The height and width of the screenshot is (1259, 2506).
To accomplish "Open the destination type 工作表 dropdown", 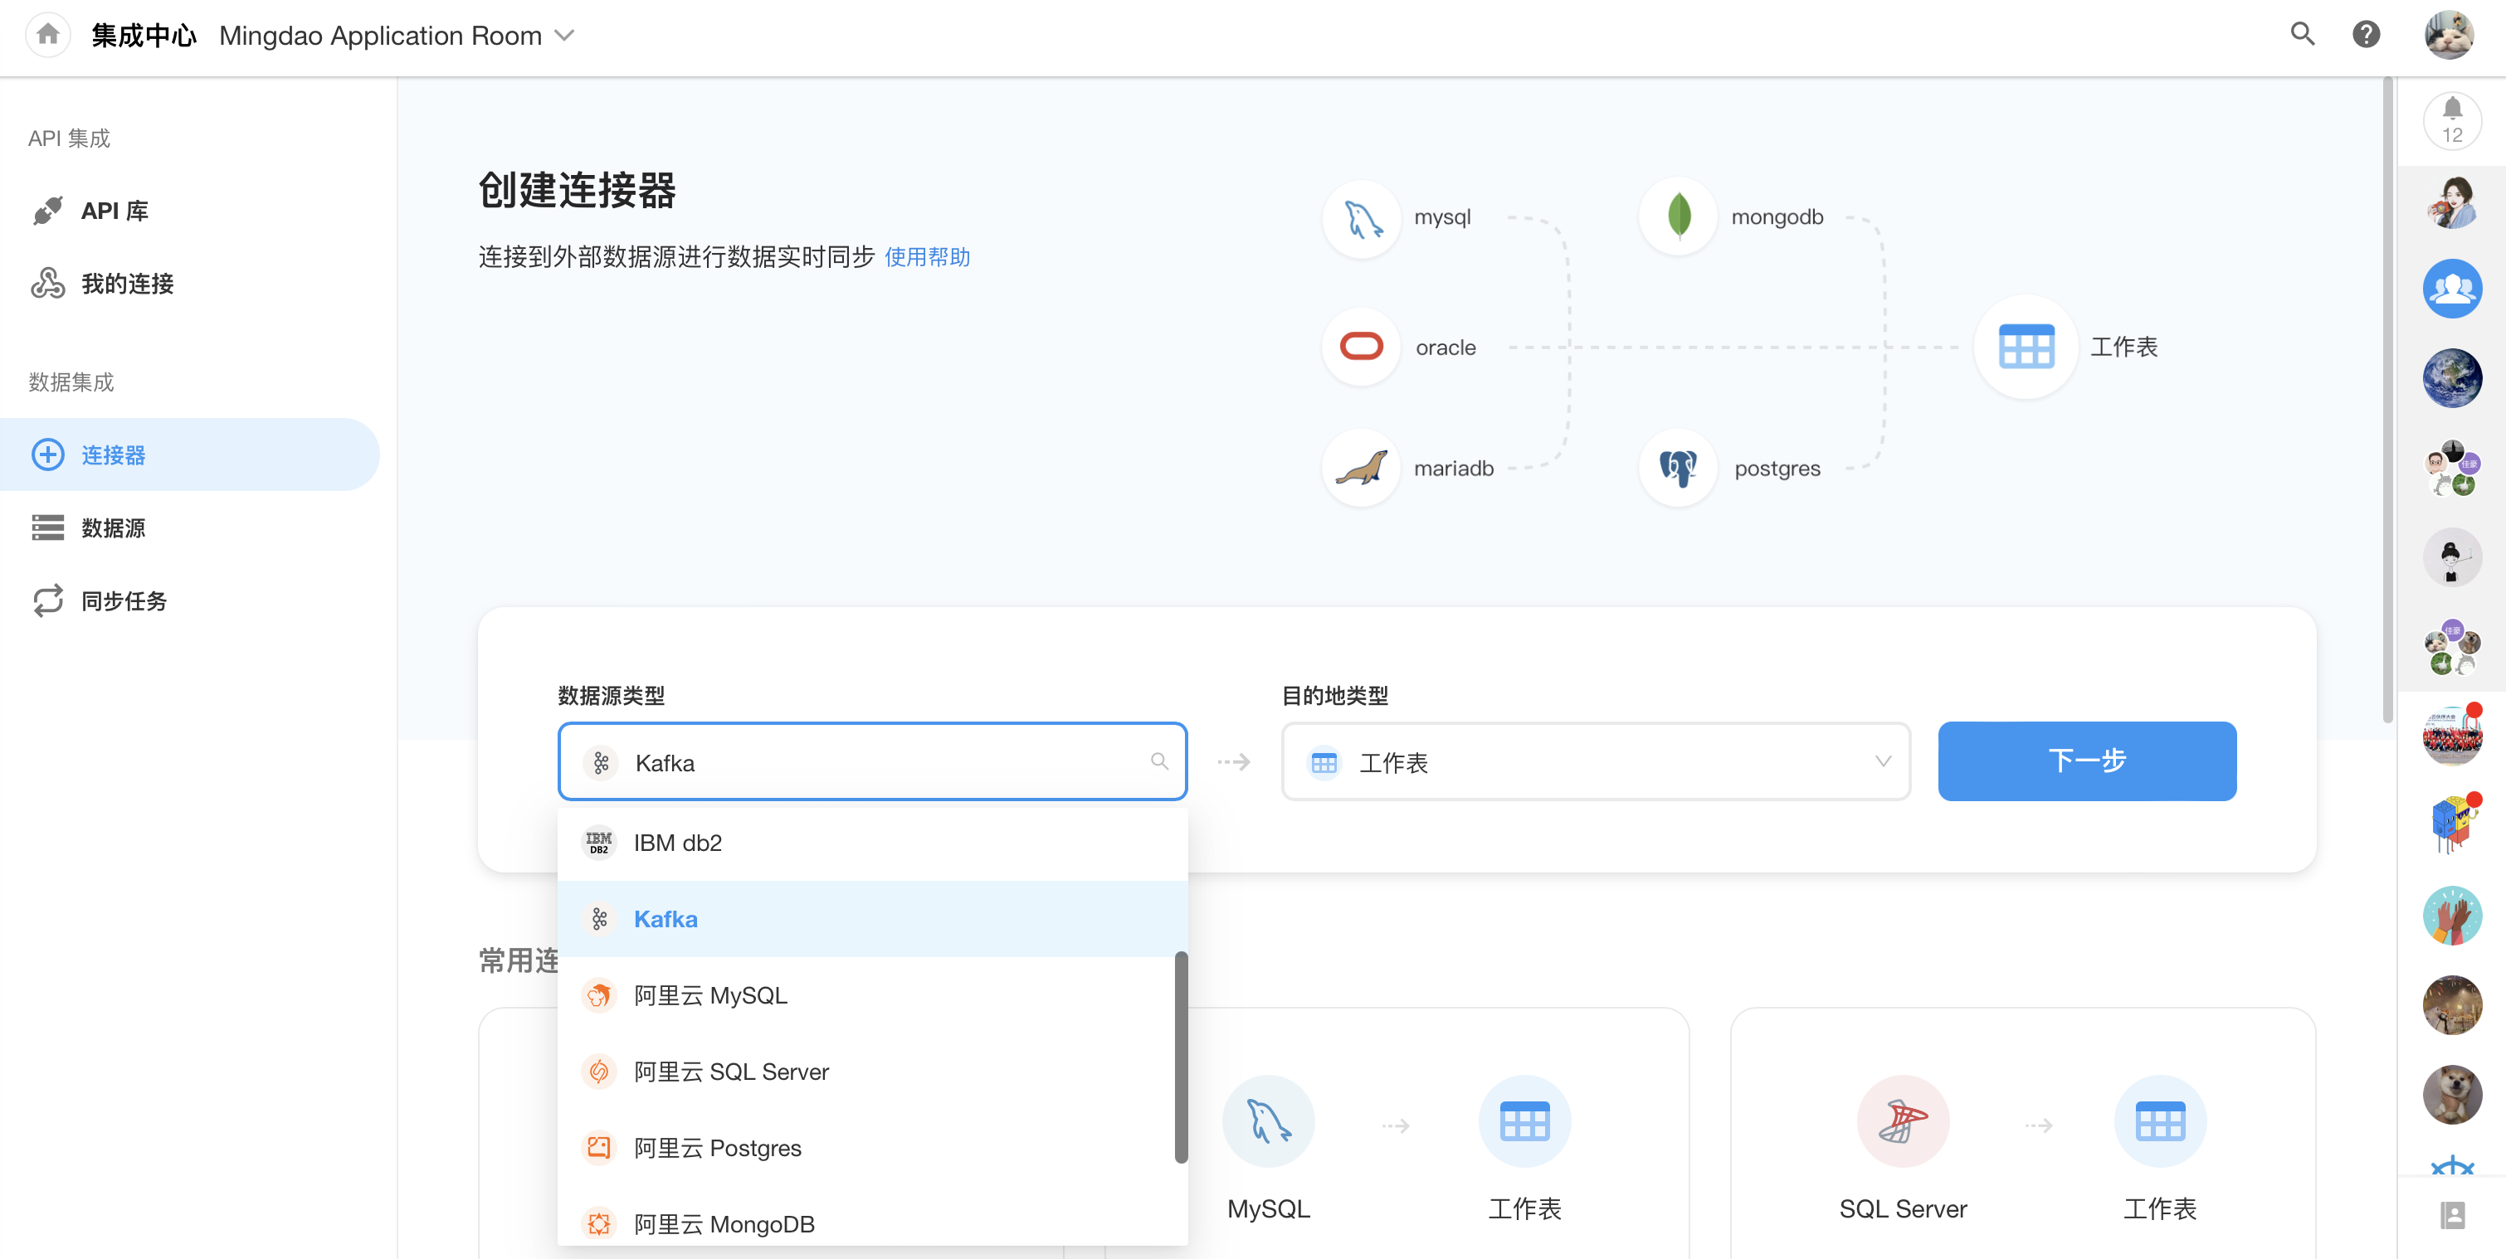I will (1596, 762).
